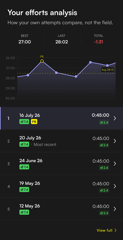Viewport: 123px width, 240px height.
Task: Click the 7.4 badge under 20 July 26
Action: (x=24, y=144)
